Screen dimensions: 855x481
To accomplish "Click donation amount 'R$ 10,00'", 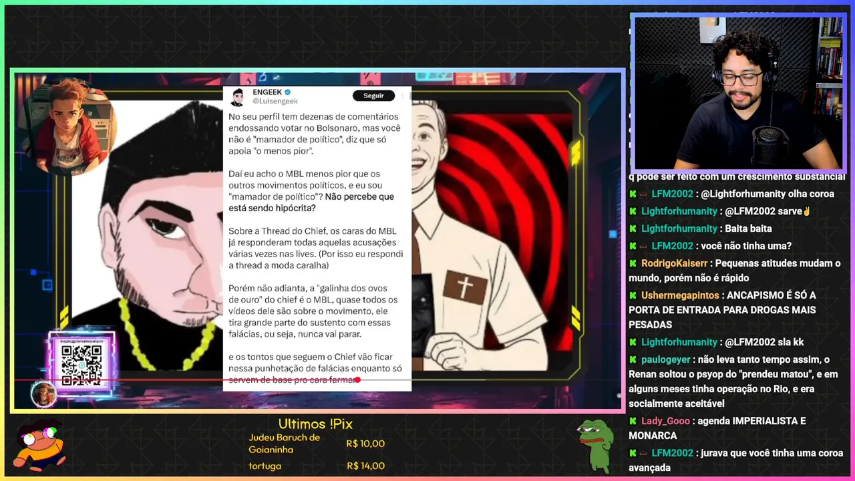I will click(x=365, y=444).
